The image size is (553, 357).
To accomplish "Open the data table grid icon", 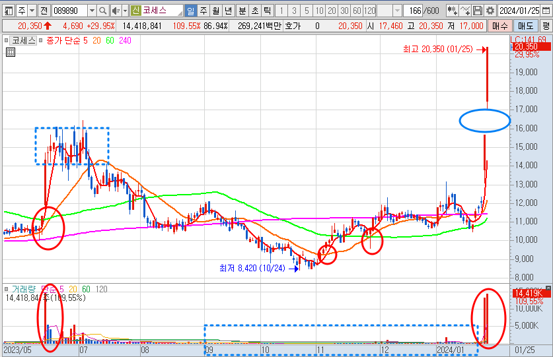I will [x=11, y=52].
